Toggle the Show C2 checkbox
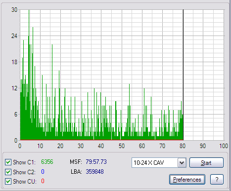 click(x=8, y=172)
